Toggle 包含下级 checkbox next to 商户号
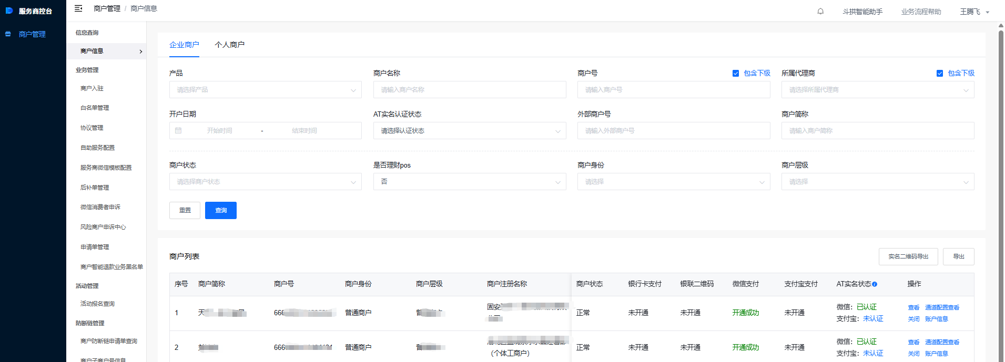This screenshot has height=362, width=1005. click(x=736, y=73)
